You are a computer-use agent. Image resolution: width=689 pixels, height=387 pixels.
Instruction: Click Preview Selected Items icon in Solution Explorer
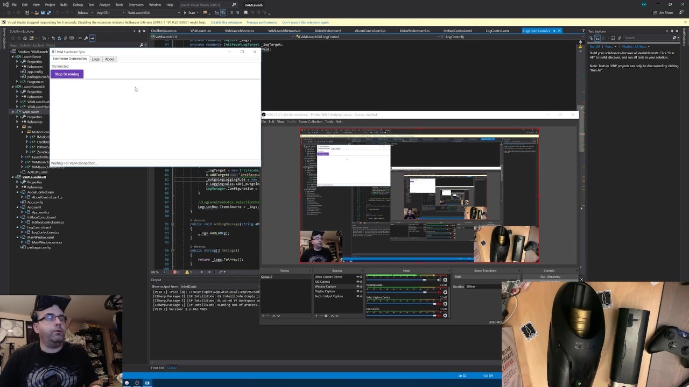click(92, 38)
